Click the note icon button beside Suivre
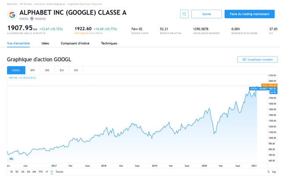Image resolution: width=281 pixels, height=176 pixels. coord(184,14)
